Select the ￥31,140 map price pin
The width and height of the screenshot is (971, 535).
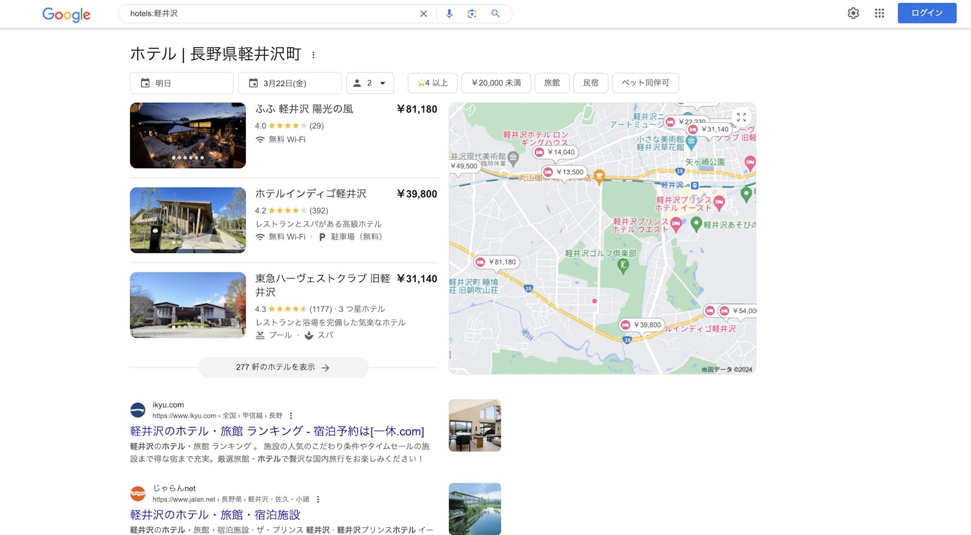[x=709, y=129]
